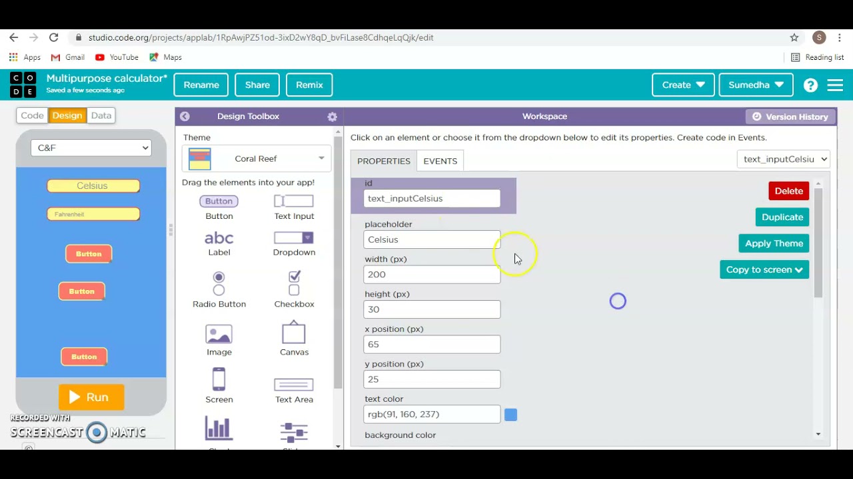This screenshot has height=479, width=853.
Task: Select the Slider element icon in toolbox
Action: point(294,432)
